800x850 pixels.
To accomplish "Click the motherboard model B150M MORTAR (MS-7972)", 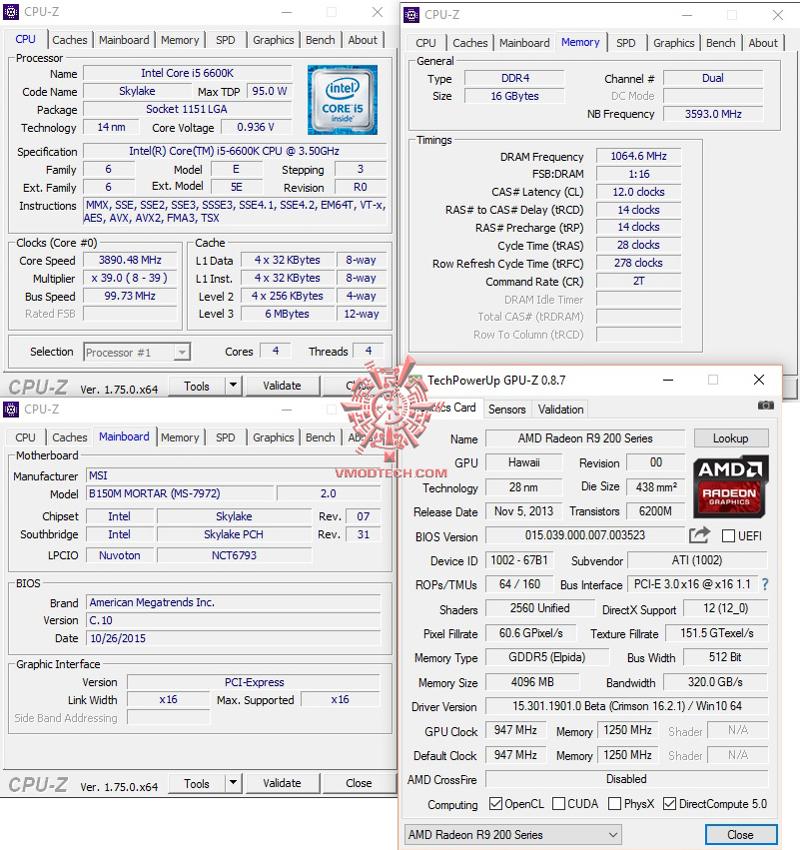I will coord(180,493).
